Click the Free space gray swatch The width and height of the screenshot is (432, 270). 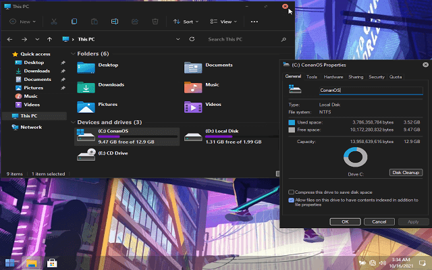[x=292, y=130]
